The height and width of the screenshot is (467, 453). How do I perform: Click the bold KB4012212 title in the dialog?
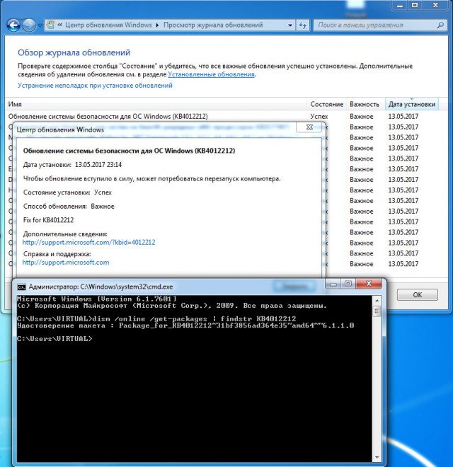(129, 151)
